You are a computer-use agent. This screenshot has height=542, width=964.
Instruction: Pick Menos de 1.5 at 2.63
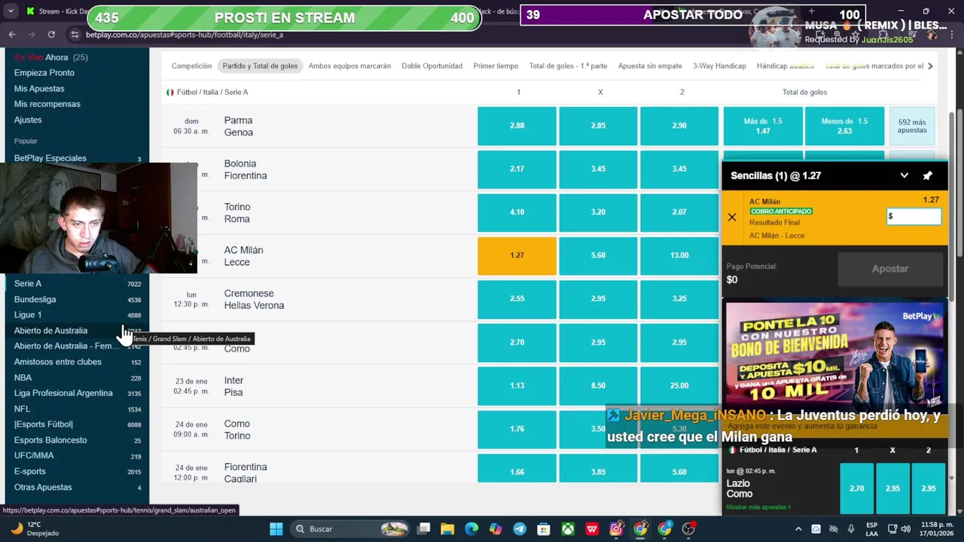pyautogui.click(x=844, y=126)
